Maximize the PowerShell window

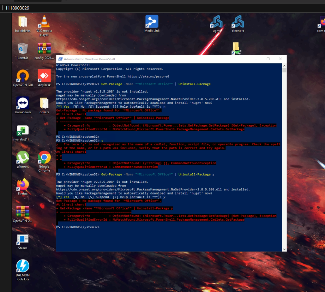(268, 59)
